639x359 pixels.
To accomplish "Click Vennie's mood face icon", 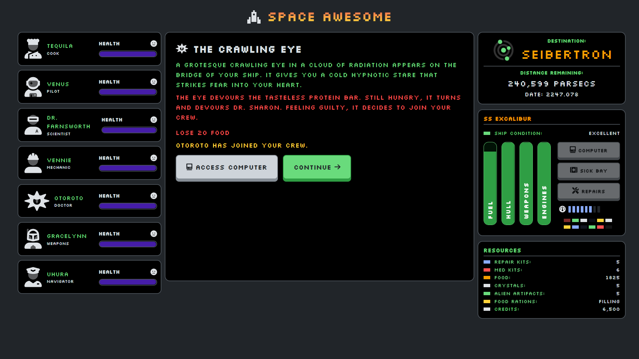I will (x=153, y=158).
